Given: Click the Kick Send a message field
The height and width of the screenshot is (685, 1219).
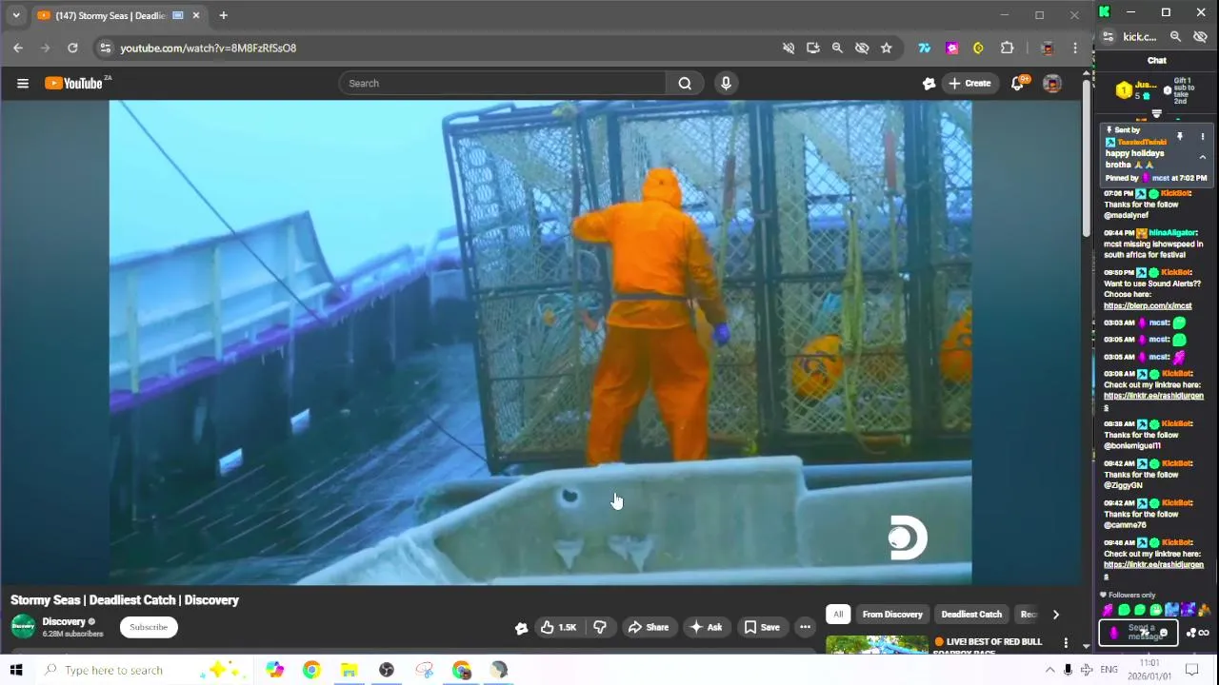Looking at the screenshot, I should [x=1139, y=633].
